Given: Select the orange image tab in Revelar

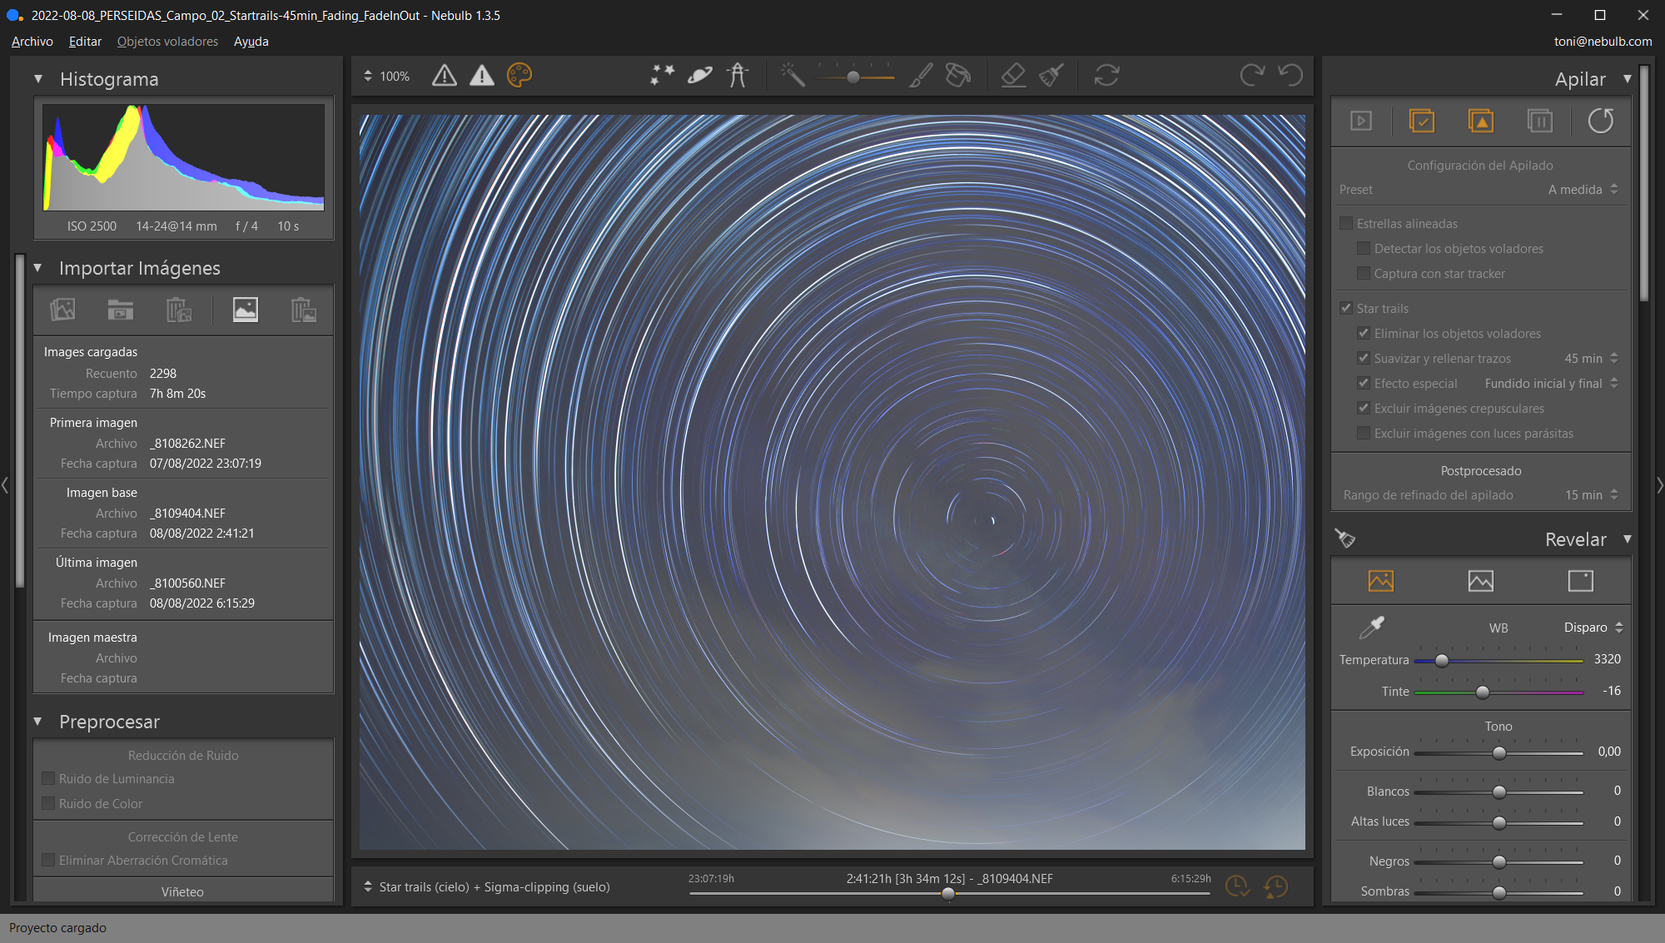Looking at the screenshot, I should [x=1381, y=581].
